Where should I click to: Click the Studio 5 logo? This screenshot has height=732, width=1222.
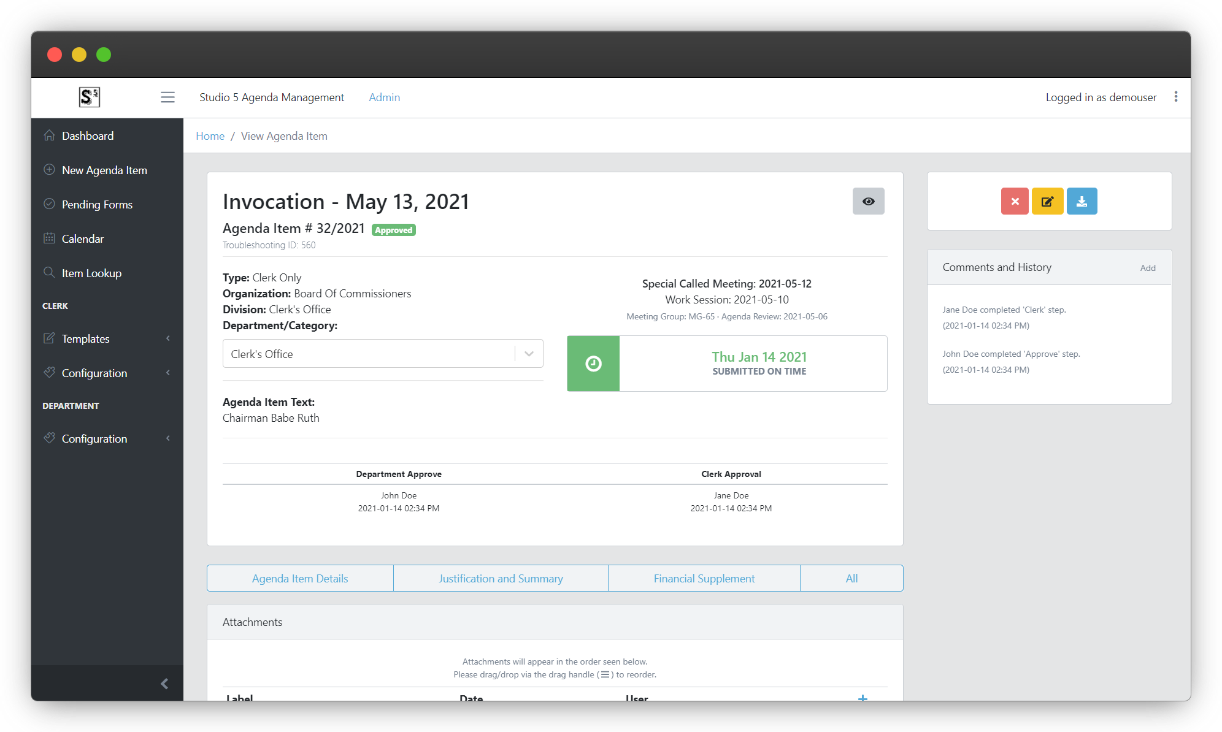pyautogui.click(x=90, y=97)
